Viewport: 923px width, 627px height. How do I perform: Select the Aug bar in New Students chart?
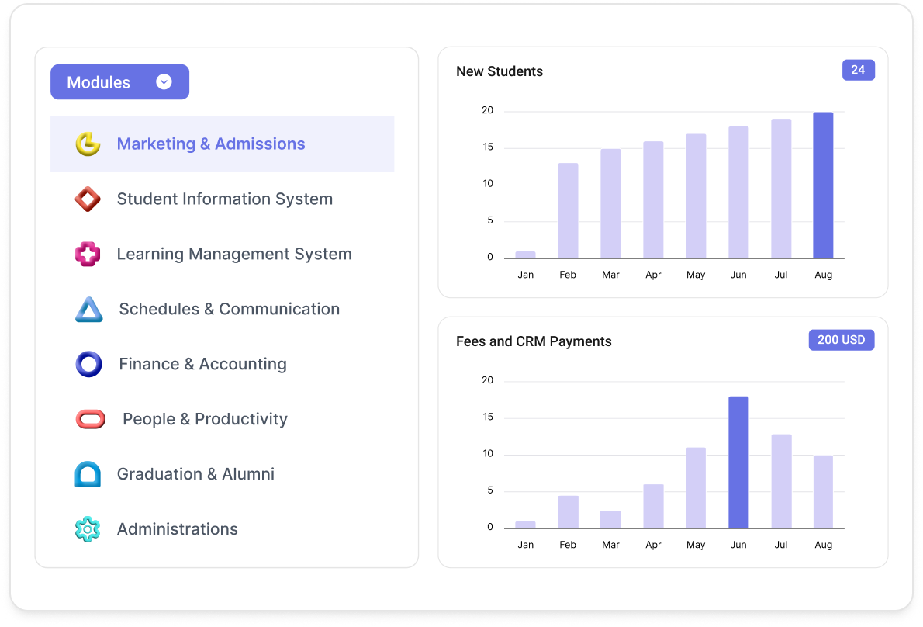(823, 185)
